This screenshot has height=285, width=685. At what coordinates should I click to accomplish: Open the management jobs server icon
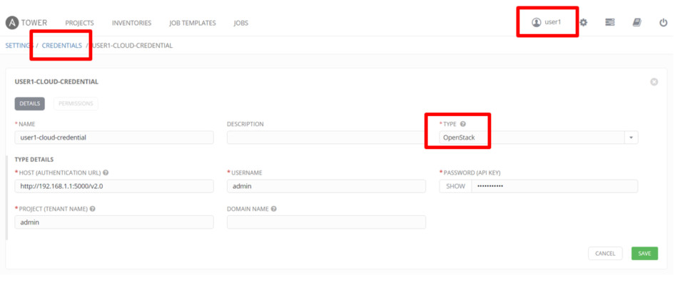point(610,22)
